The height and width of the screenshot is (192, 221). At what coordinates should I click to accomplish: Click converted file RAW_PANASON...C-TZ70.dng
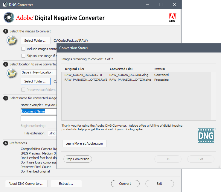click(130, 79)
